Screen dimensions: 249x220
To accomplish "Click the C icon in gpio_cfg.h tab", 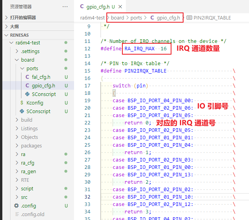I will (x=82, y=7).
